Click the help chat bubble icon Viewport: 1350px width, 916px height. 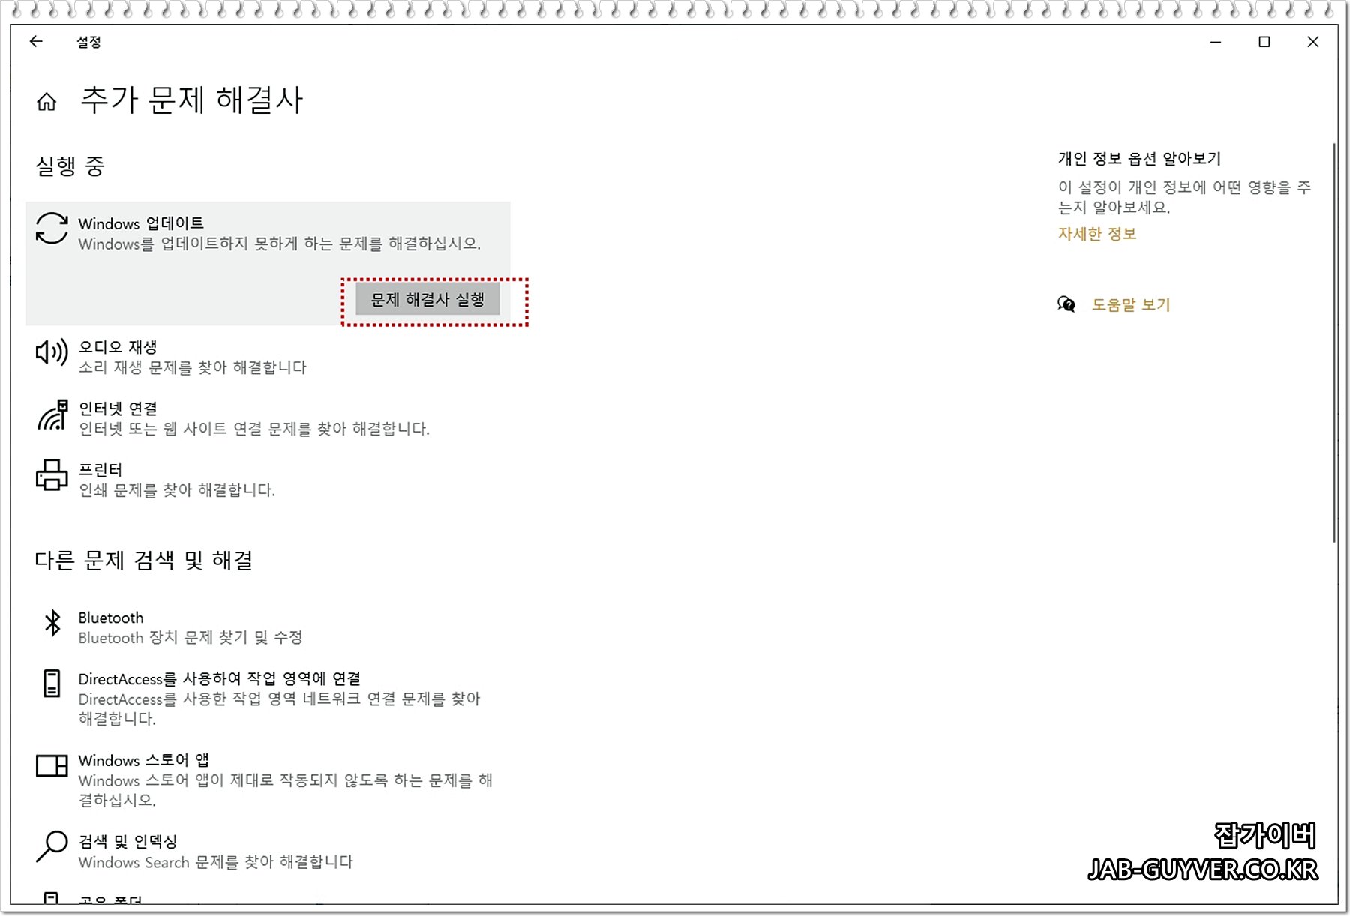[1066, 304]
